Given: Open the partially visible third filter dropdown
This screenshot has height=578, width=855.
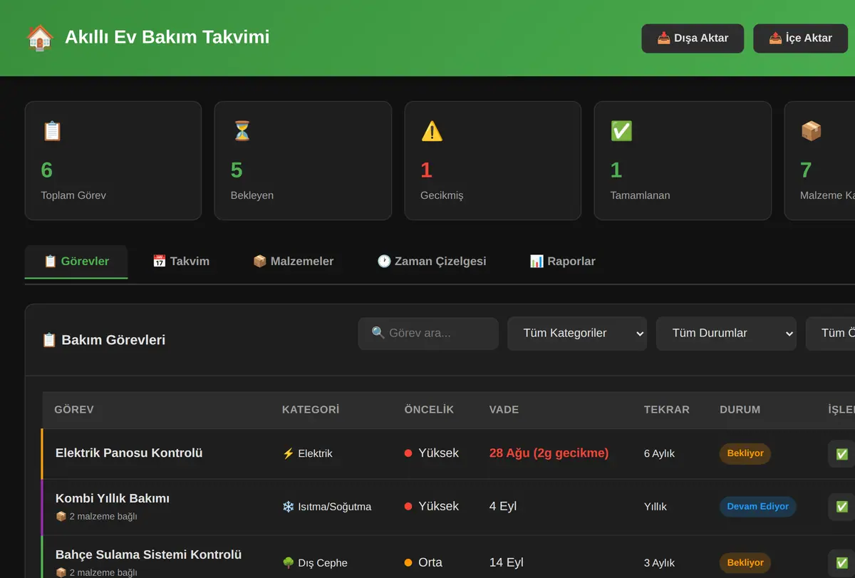Looking at the screenshot, I should [831, 334].
